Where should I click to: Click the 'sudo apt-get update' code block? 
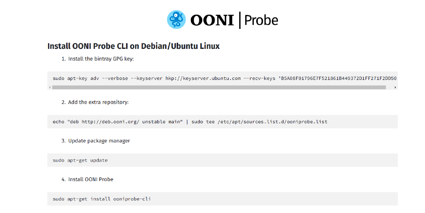(x=80, y=160)
